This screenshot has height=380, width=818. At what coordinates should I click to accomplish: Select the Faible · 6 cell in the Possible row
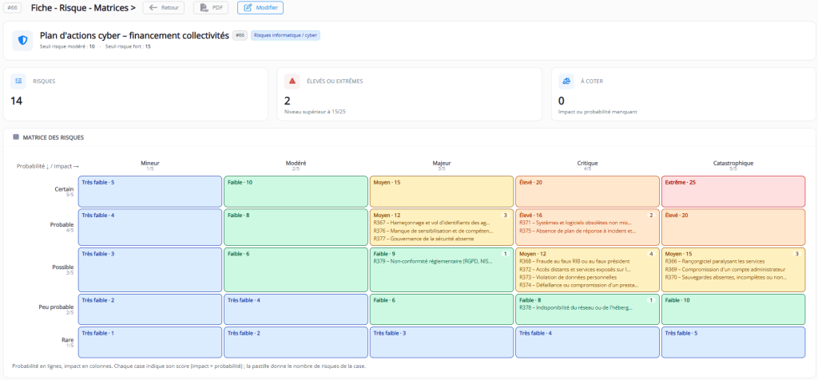pyautogui.click(x=296, y=270)
